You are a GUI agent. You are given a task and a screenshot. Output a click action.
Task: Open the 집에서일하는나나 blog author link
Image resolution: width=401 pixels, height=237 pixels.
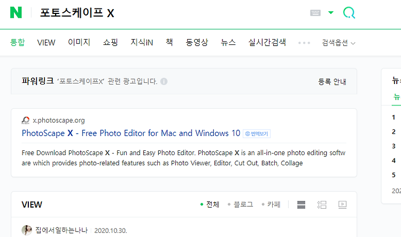tap(61, 231)
